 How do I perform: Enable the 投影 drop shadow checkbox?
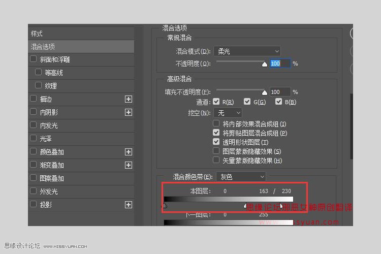(34, 204)
